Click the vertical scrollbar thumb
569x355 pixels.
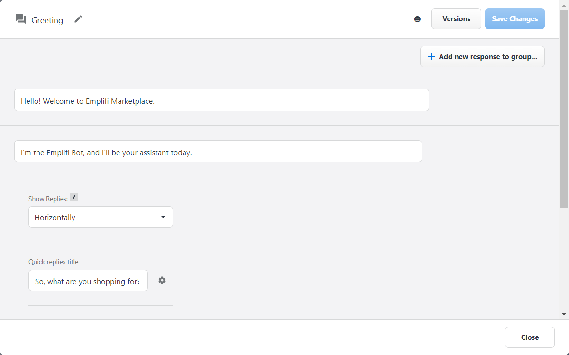(564, 109)
